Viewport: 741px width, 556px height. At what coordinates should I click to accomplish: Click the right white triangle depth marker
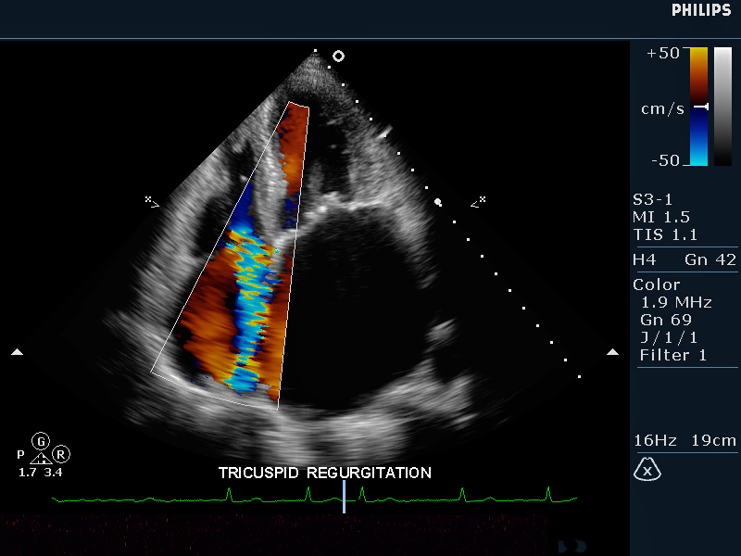612,352
